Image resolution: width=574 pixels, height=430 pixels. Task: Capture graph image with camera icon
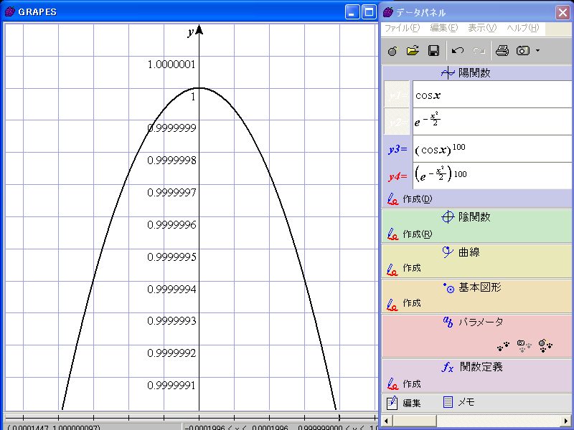click(x=524, y=51)
